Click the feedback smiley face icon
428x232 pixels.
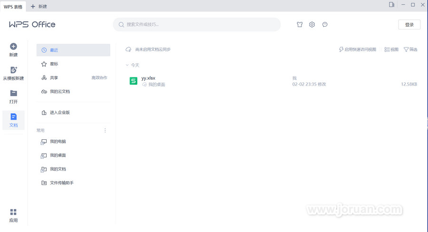point(325,25)
